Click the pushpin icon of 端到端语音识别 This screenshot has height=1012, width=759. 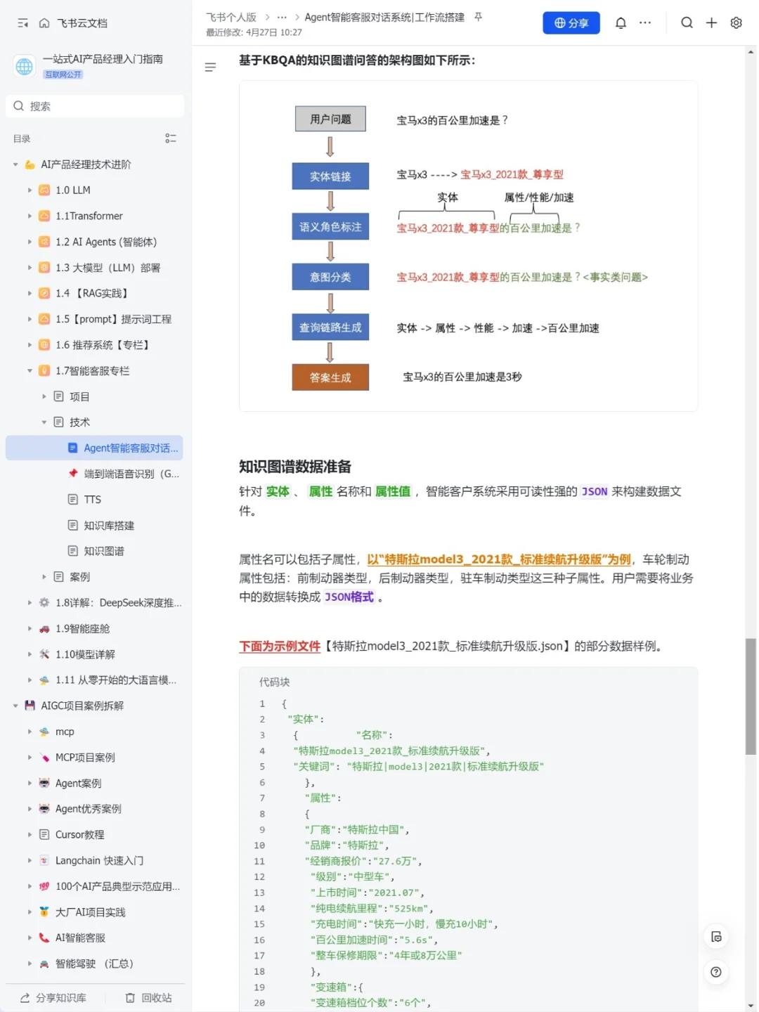click(72, 474)
